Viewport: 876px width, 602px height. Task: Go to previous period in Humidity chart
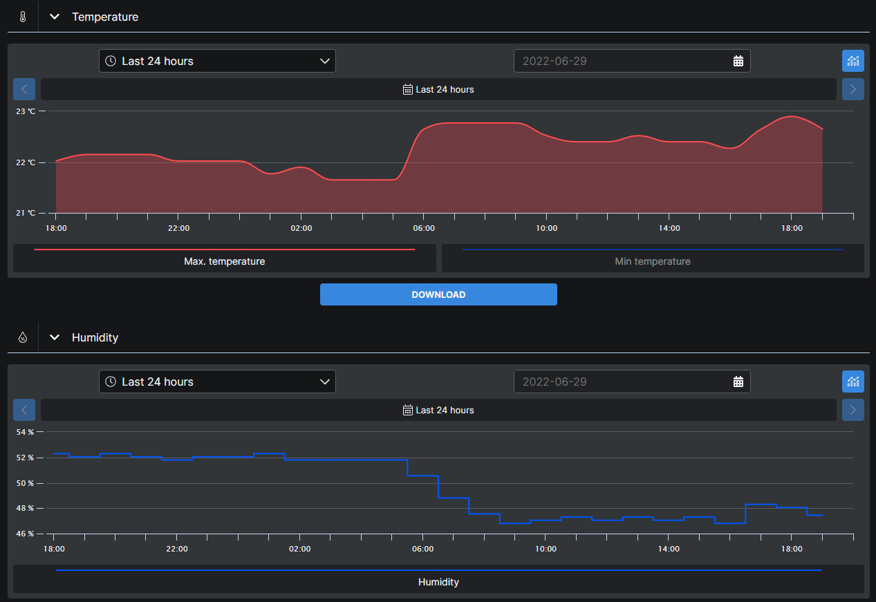24,410
